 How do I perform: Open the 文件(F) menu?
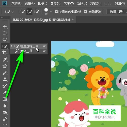click(17, 3)
